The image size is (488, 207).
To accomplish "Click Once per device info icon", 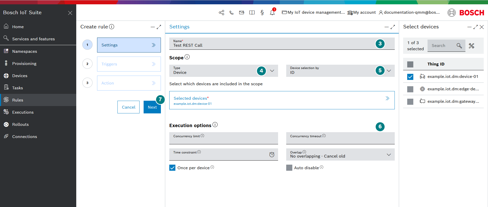I will click(212, 167).
